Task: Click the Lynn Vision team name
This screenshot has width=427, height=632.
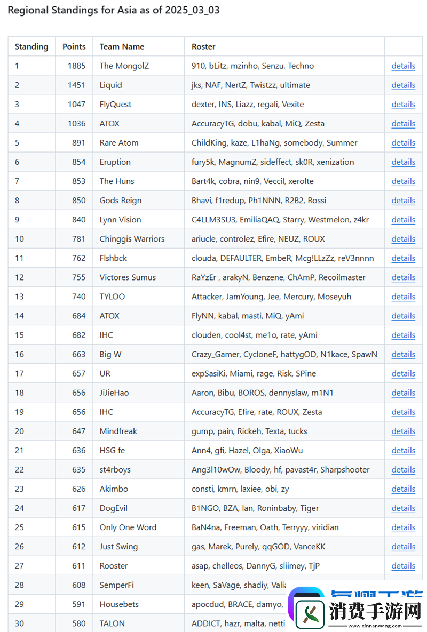Action: [120, 220]
